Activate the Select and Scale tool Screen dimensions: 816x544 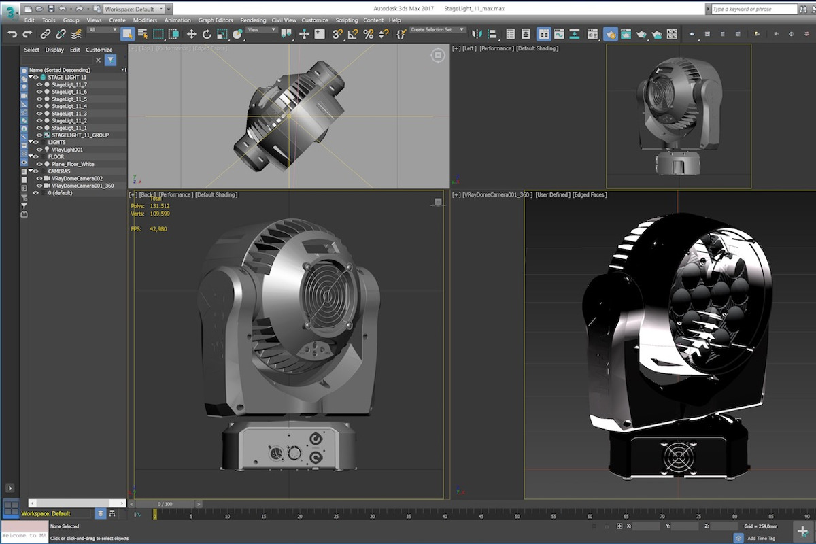tap(222, 34)
